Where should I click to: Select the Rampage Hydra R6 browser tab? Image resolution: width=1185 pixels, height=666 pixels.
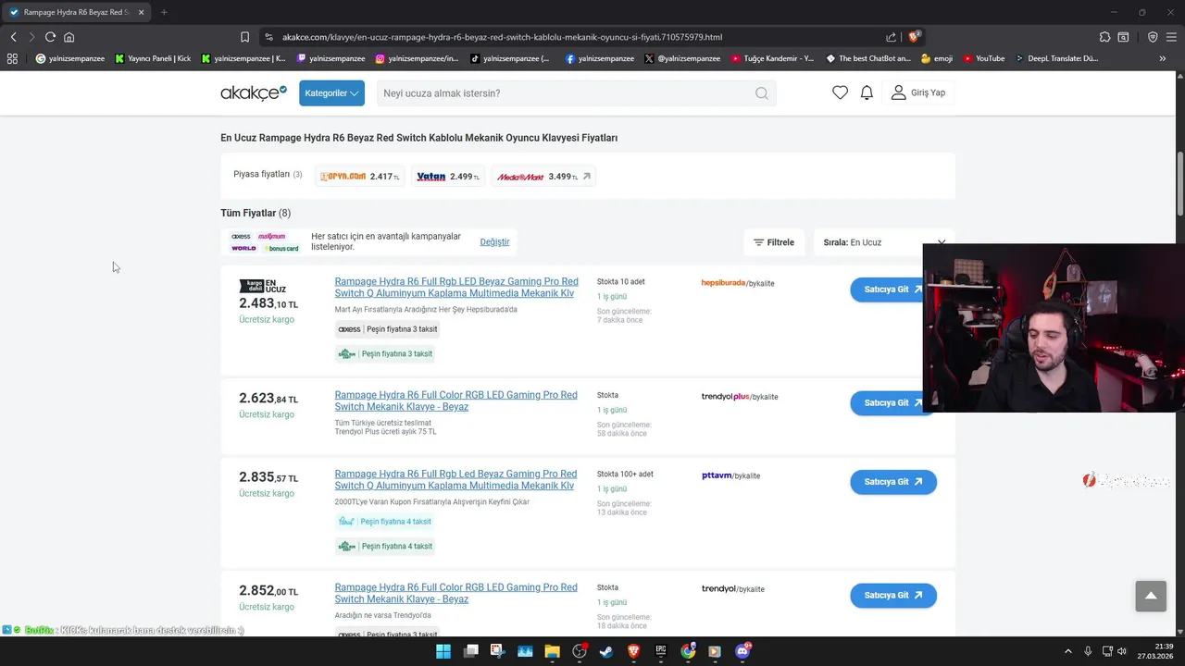point(77,12)
